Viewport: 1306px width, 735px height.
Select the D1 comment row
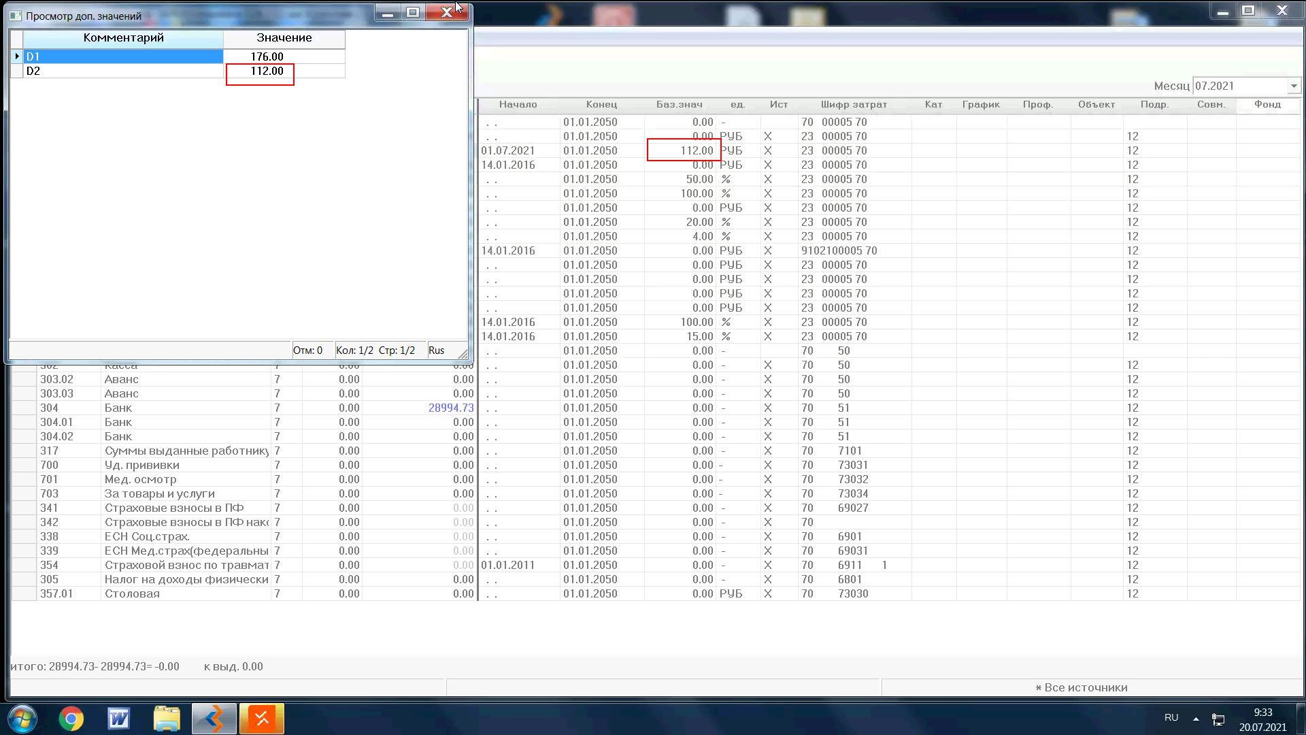coord(123,56)
